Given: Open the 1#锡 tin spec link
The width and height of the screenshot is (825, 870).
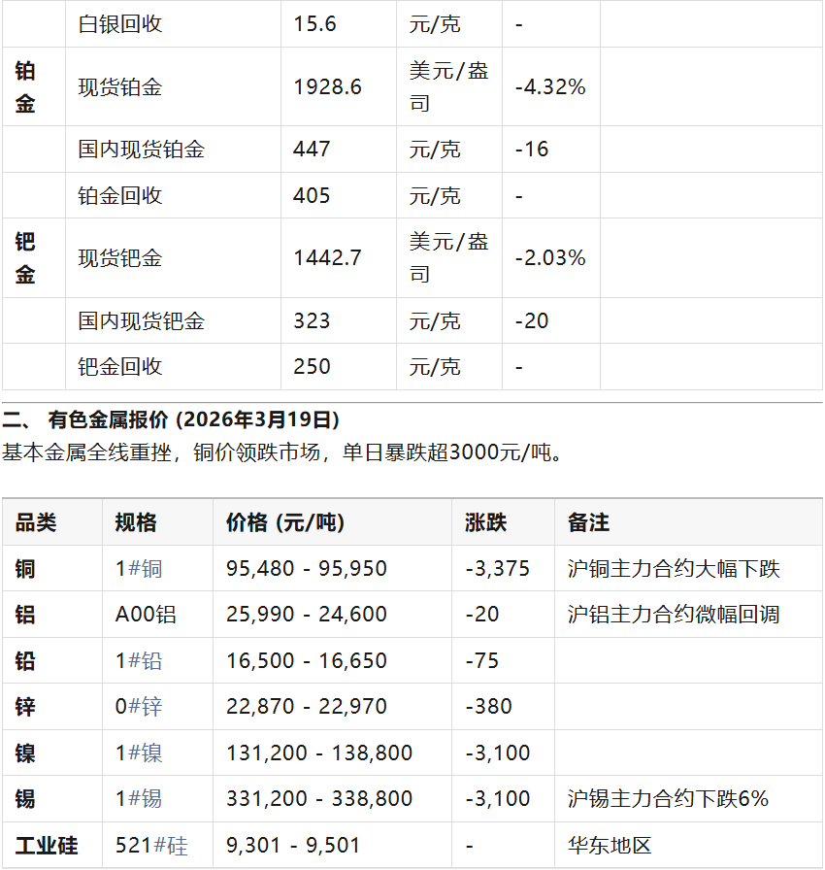Looking at the screenshot, I should 139,799.
